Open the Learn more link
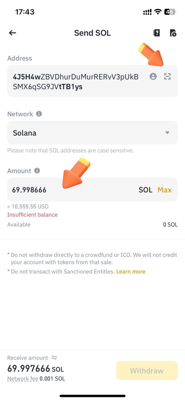This screenshot has width=185, height=401. point(131,272)
